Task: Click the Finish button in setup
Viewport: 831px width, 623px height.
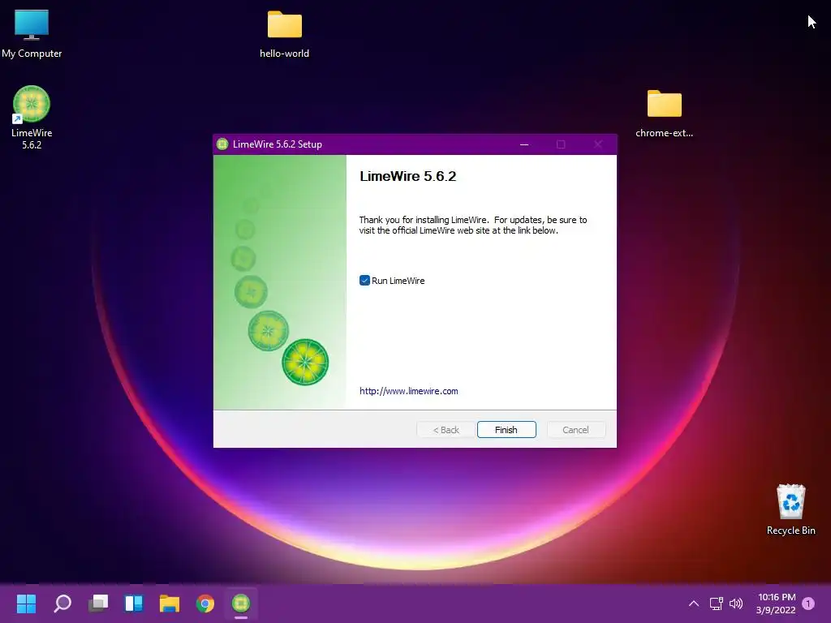Action: point(506,430)
